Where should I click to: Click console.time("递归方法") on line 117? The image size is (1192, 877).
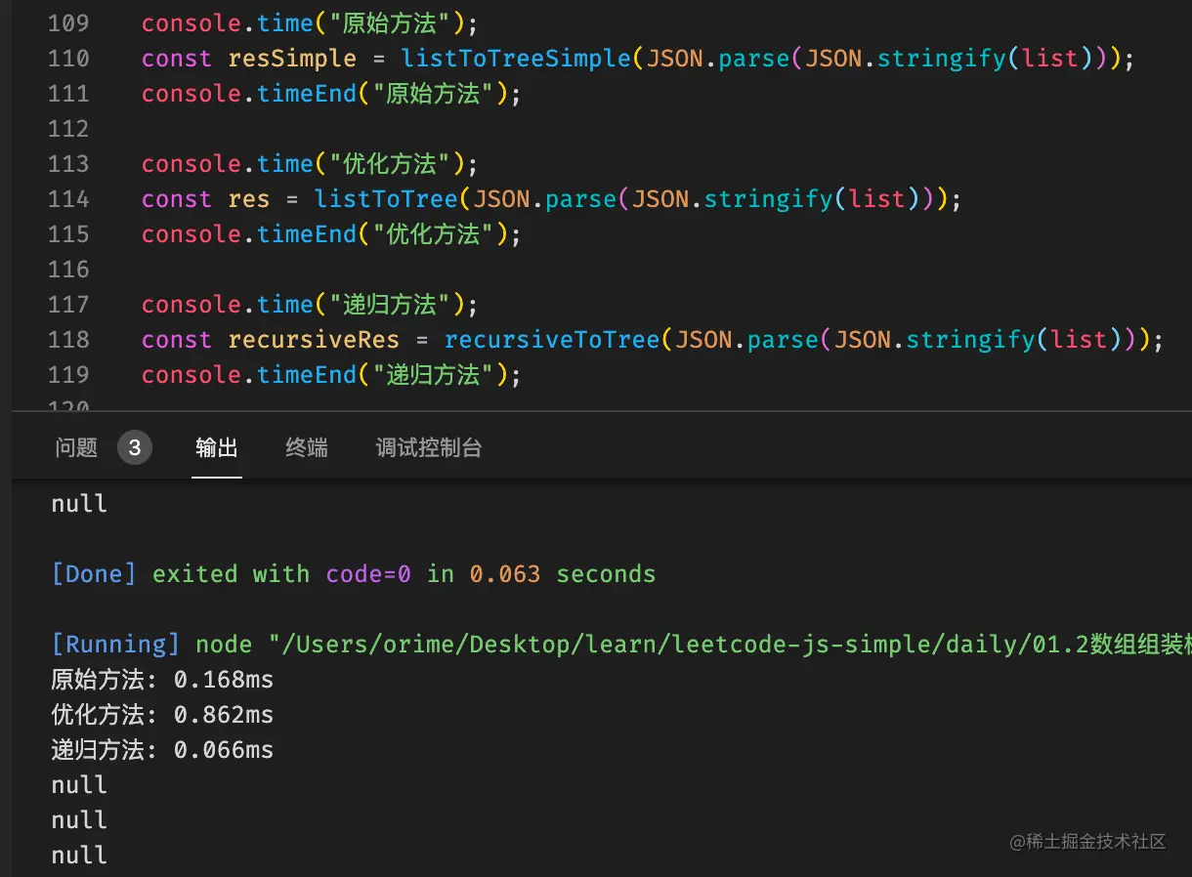pyautogui.click(x=311, y=305)
